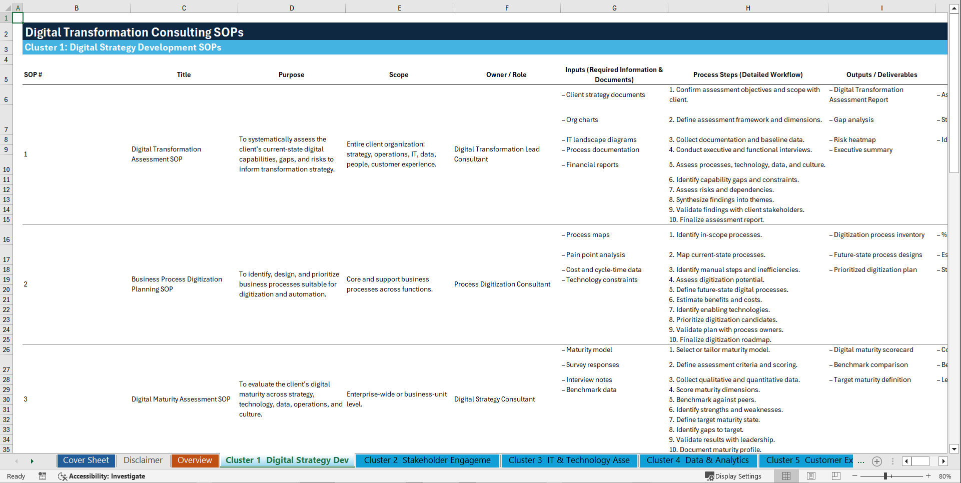The height and width of the screenshot is (483, 961).
Task: Click the macro recording icon beside Ready
Action: tap(43, 476)
